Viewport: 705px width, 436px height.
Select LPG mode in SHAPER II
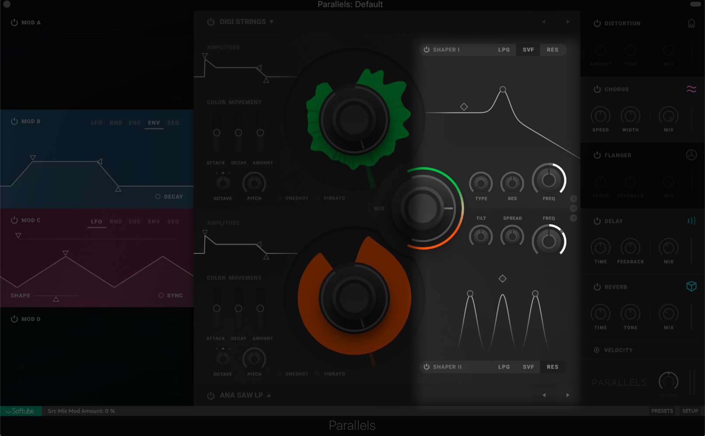click(504, 367)
